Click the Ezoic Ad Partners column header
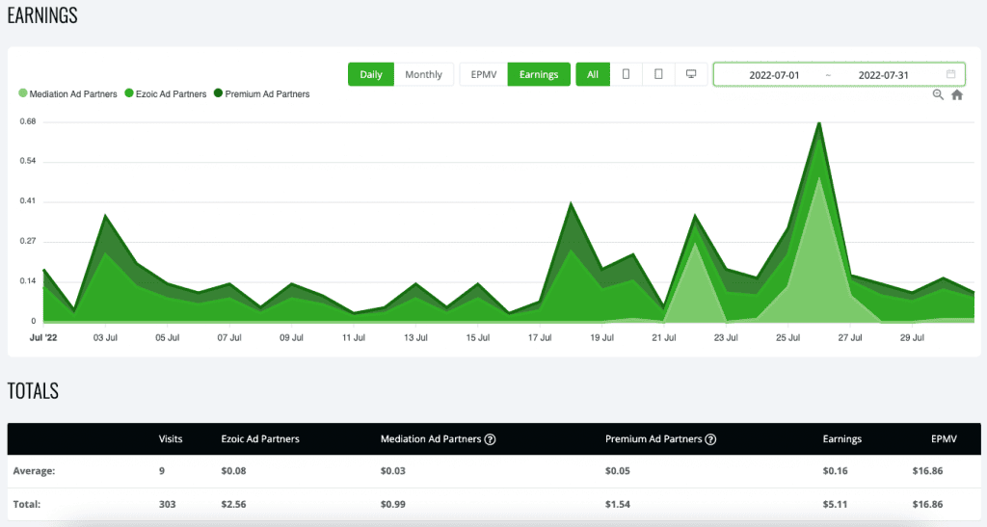Viewport: 987px width, 527px height. click(260, 439)
